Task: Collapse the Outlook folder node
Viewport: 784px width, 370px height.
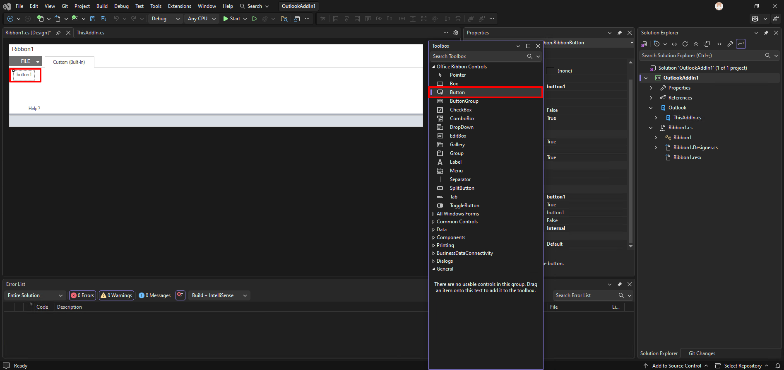Action: point(651,108)
